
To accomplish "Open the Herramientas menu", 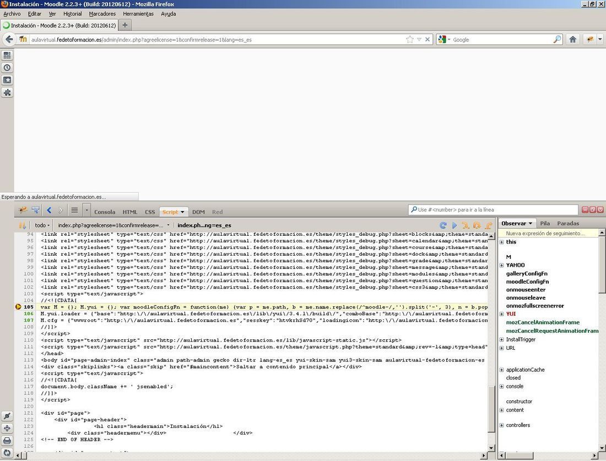I will pyautogui.click(x=138, y=14).
